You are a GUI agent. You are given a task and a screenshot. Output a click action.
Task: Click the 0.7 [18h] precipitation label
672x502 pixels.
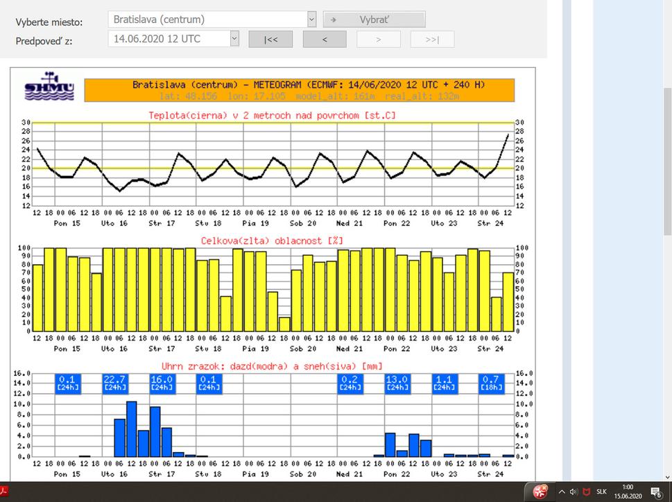coord(492,383)
